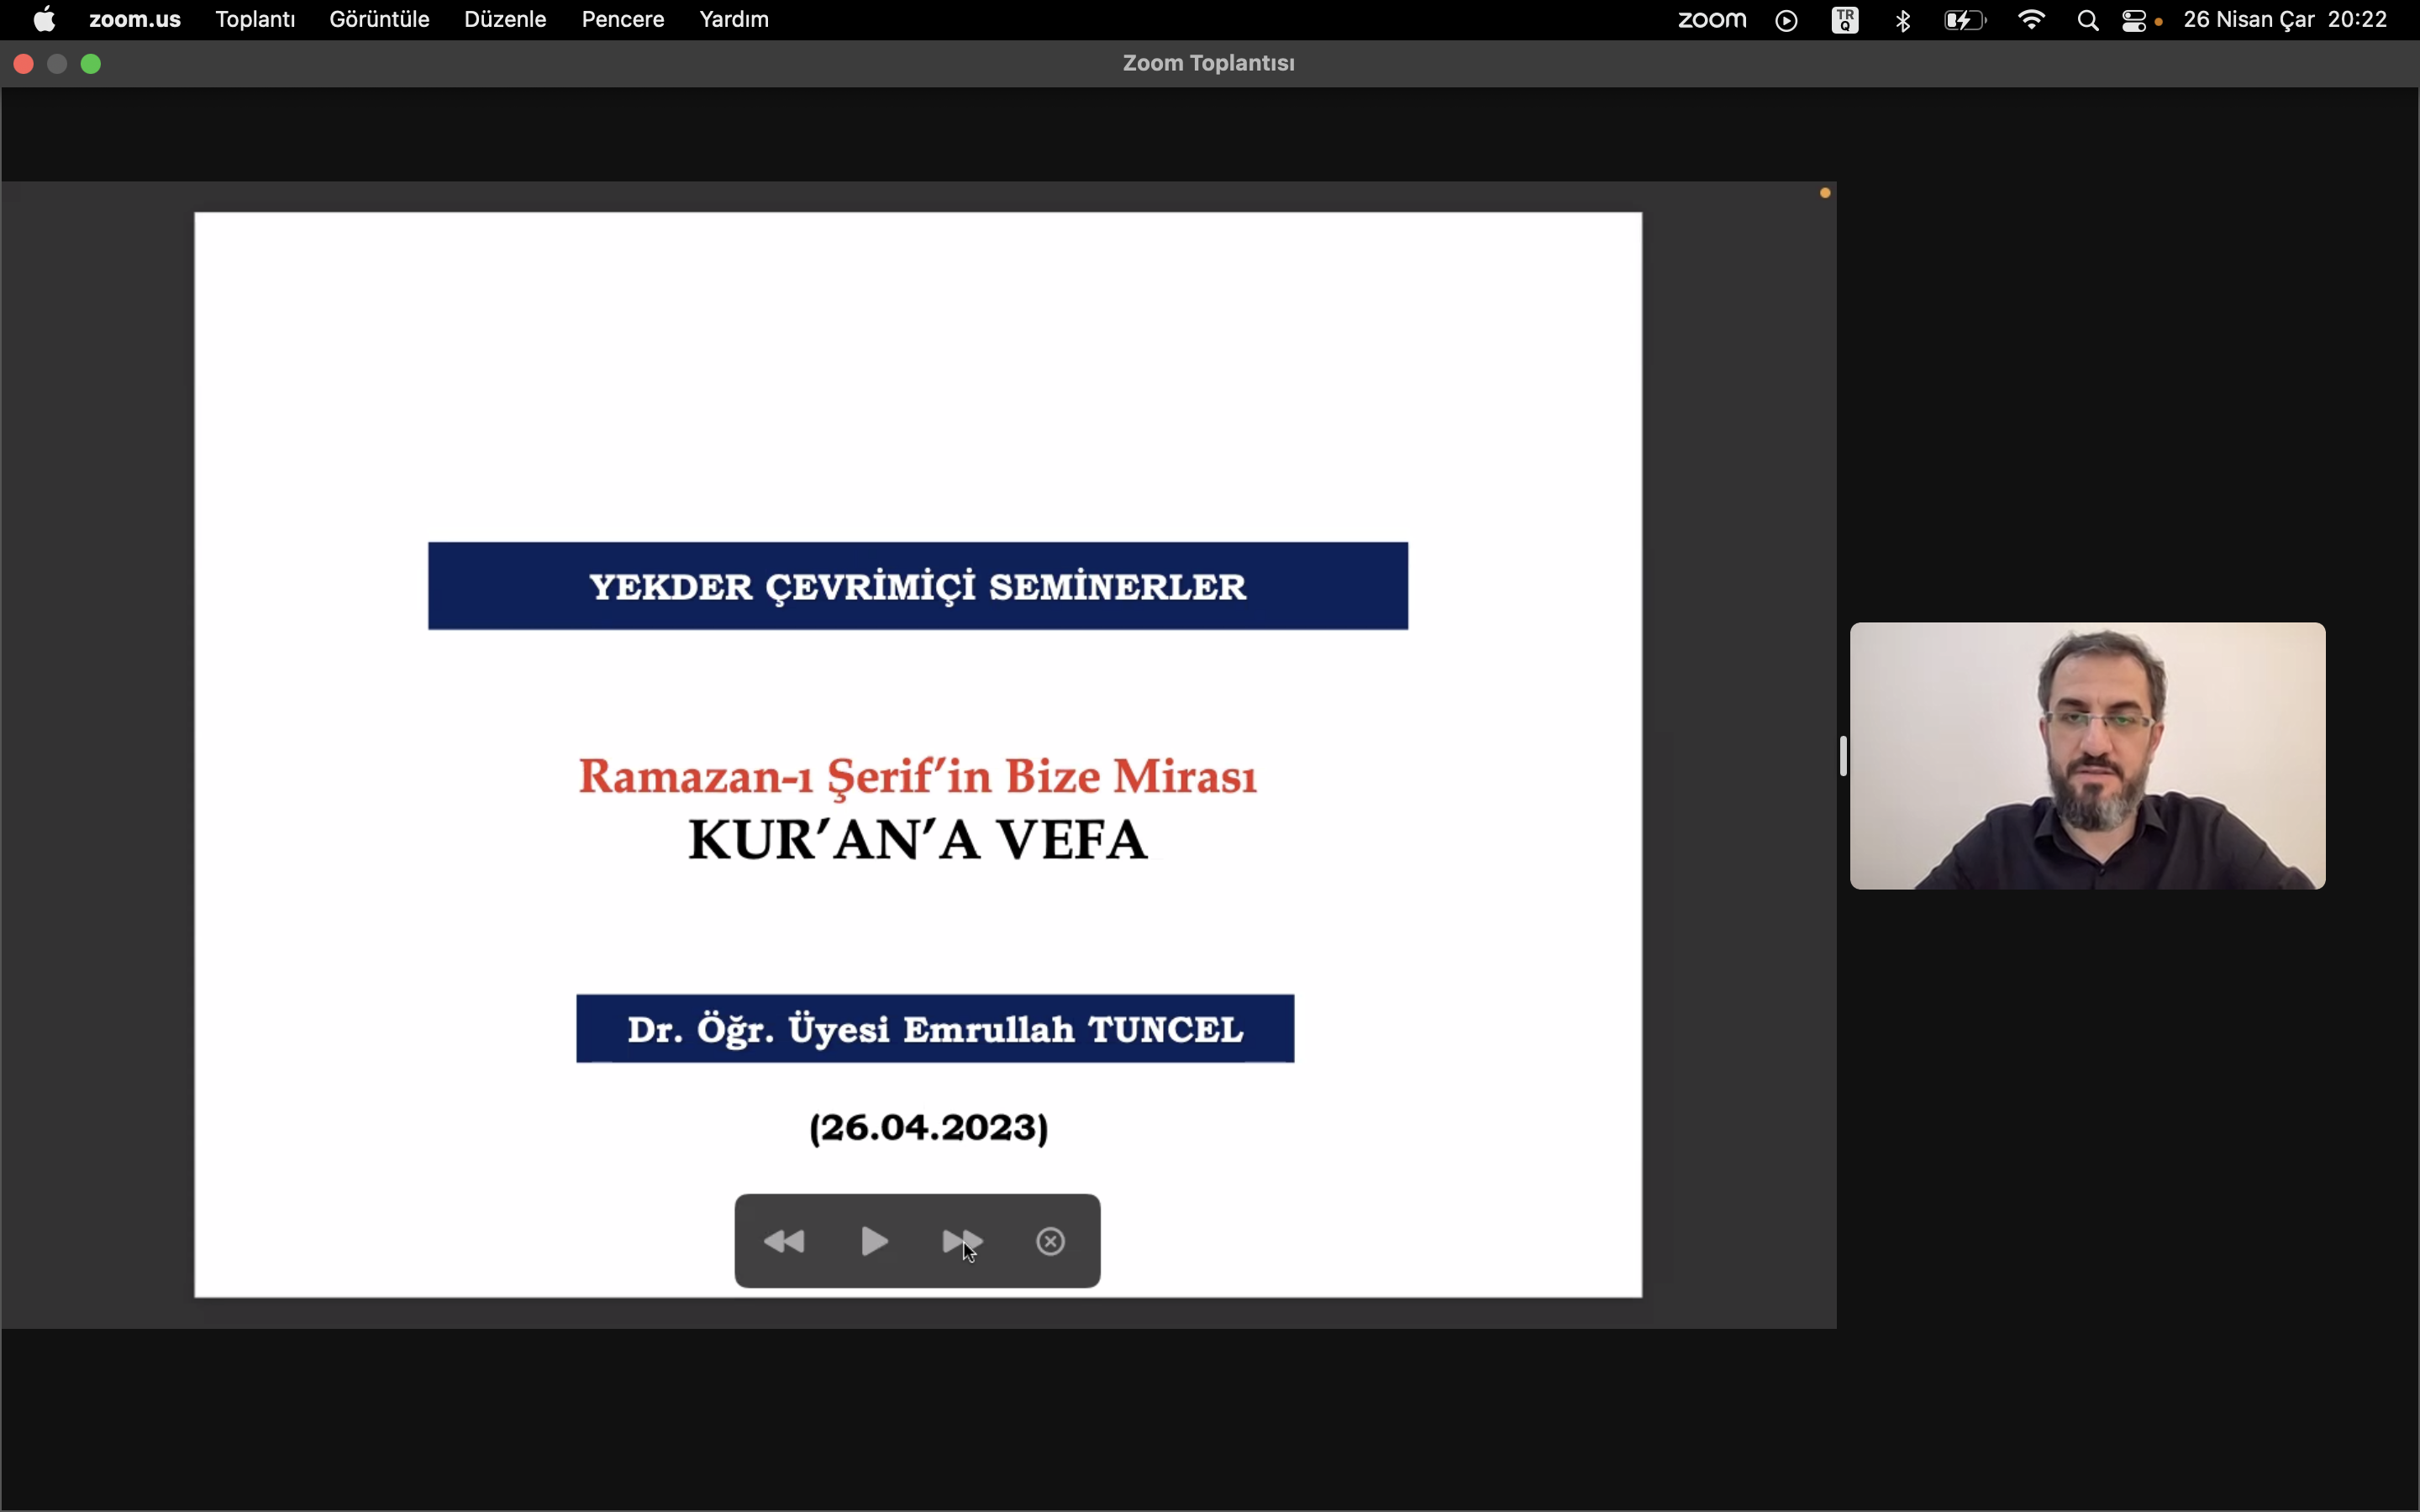Close the playback control overlay

(x=1050, y=1242)
